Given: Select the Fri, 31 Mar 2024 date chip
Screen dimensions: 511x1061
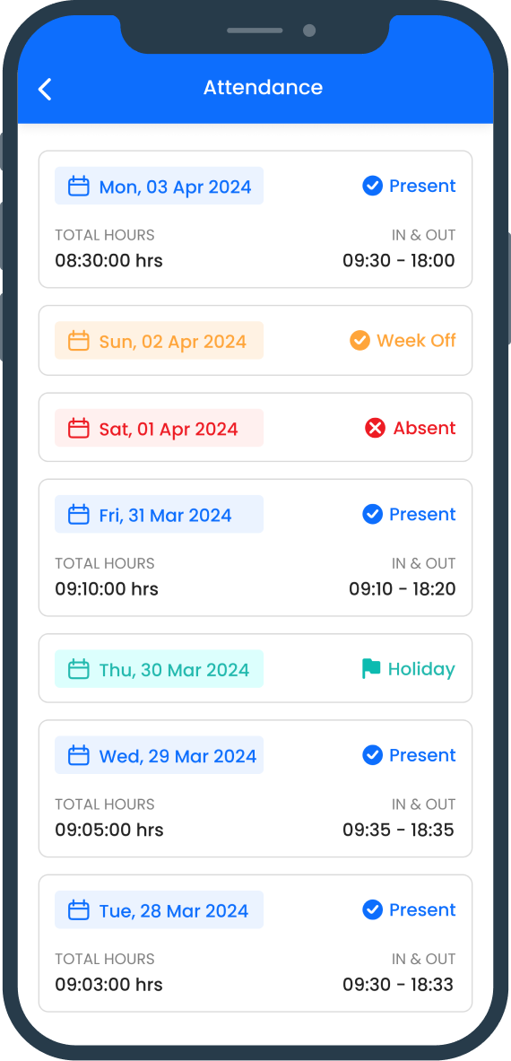Looking at the screenshot, I should coord(159,514).
